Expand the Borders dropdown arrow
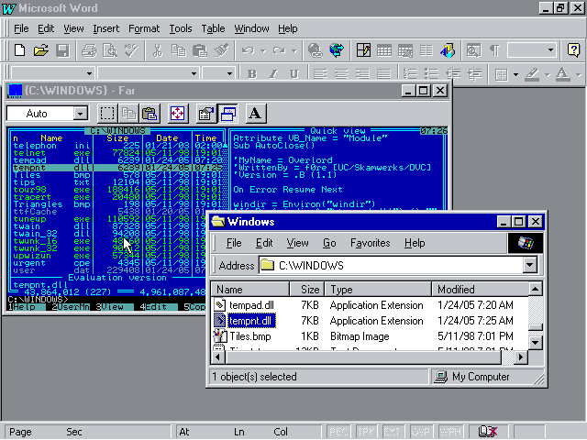 point(515,74)
